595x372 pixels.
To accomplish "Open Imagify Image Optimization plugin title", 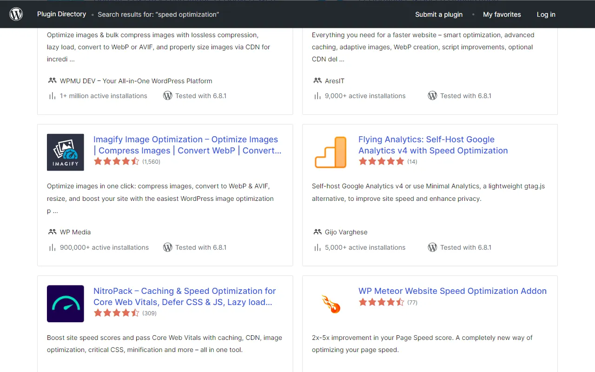I will [x=187, y=145].
